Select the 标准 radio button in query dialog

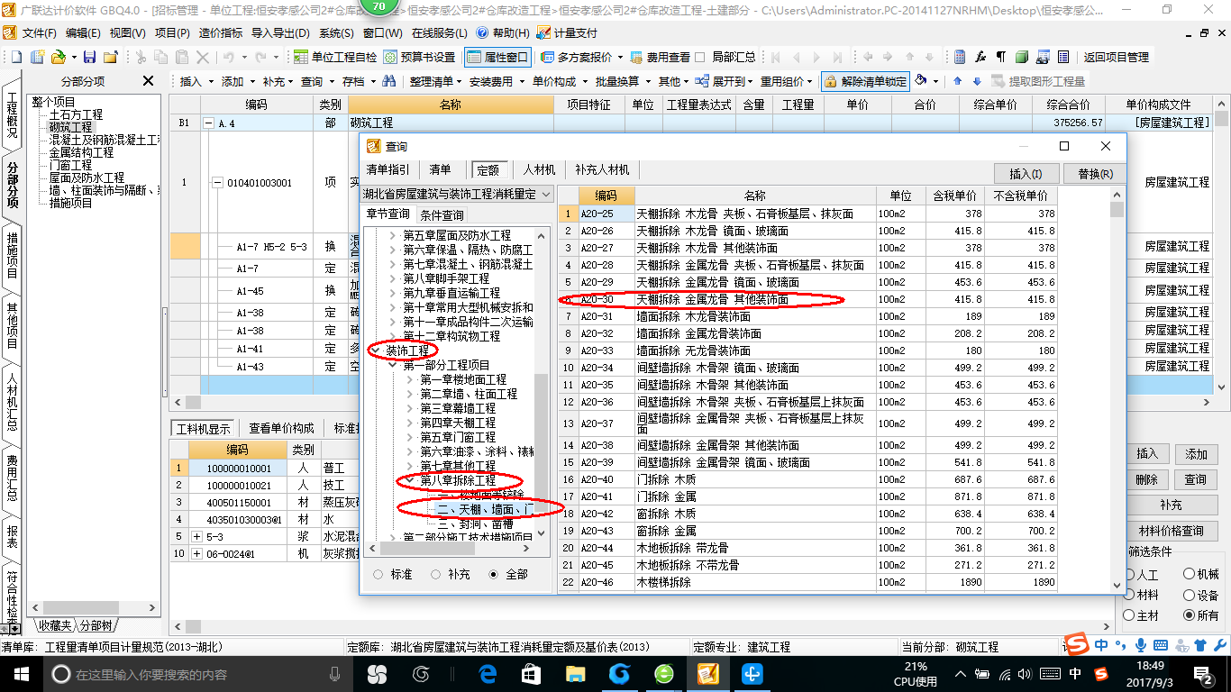(378, 574)
